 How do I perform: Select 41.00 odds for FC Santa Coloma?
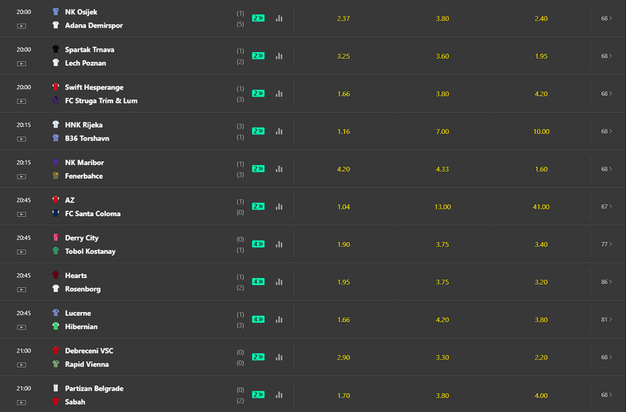tap(541, 206)
